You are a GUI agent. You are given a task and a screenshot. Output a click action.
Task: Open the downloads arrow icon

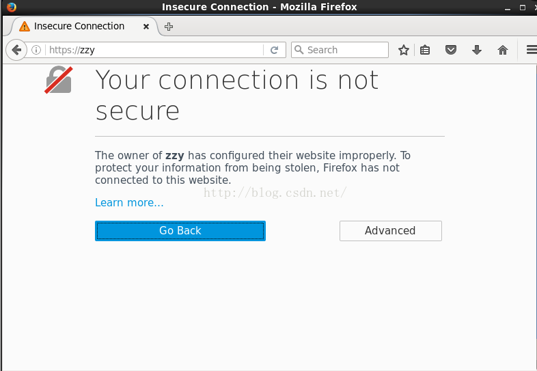(477, 50)
